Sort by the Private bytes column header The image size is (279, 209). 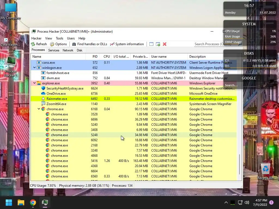click(140, 57)
